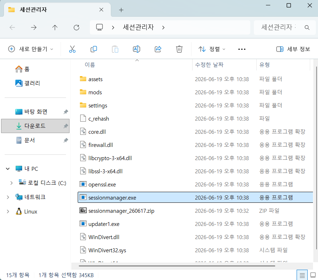Expand the 네트워크 tree node
The width and height of the screenshot is (318, 280).
[x=8, y=197]
